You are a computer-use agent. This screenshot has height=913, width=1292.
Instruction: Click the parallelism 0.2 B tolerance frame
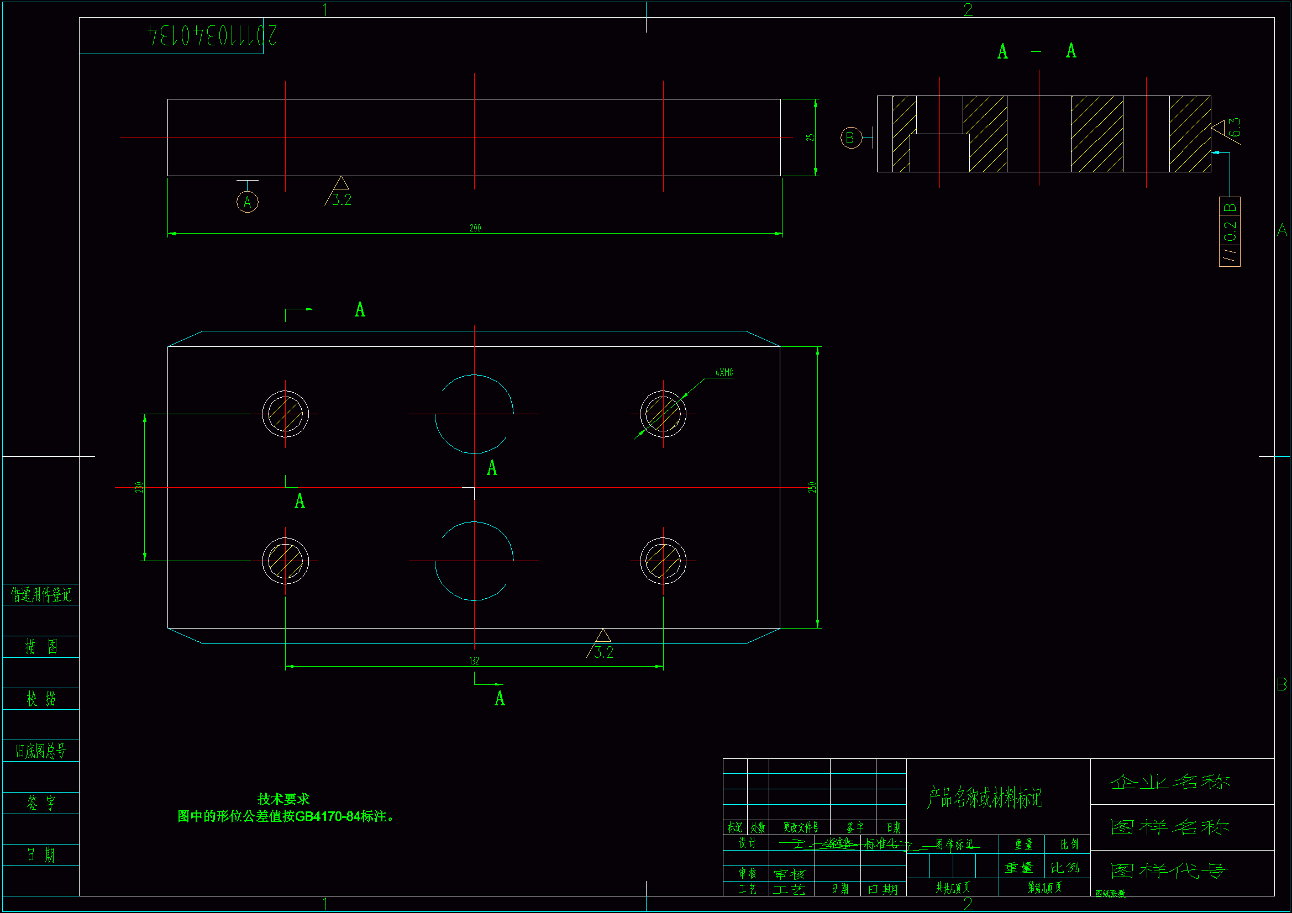(1230, 232)
